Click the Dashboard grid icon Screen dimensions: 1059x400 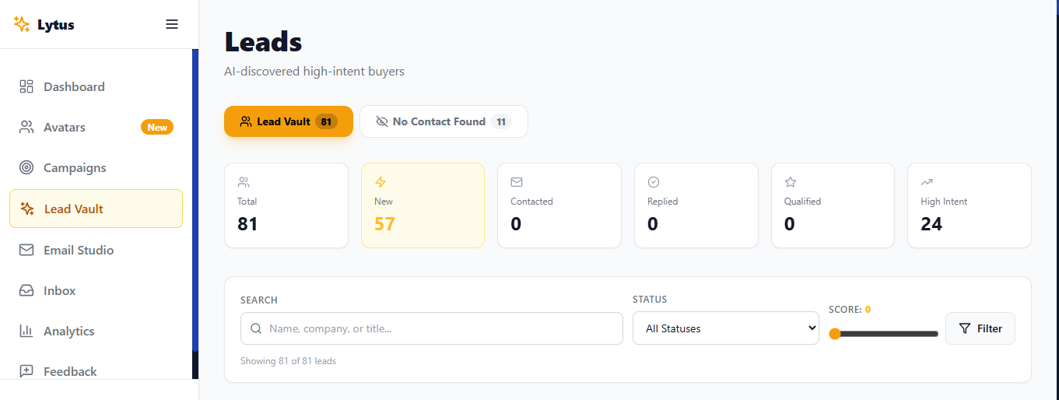[x=26, y=86]
